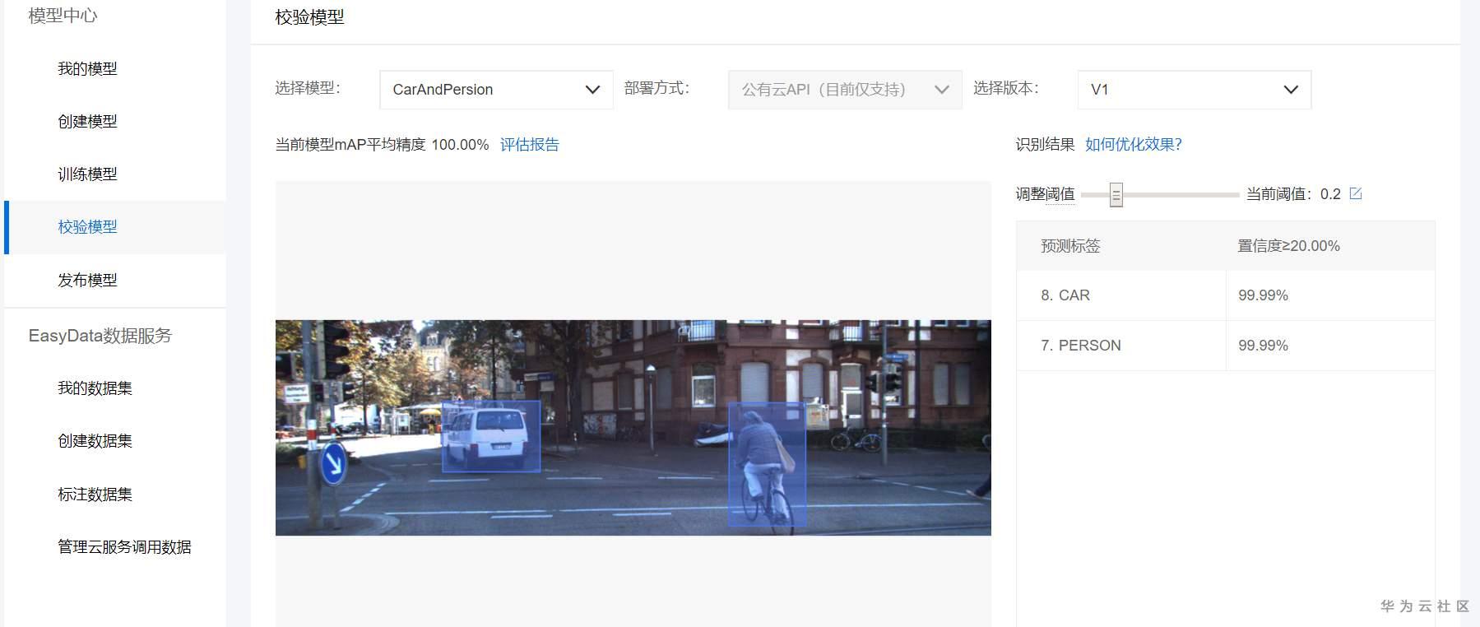This screenshot has width=1480, height=627.
Task: Go to 创建模型 menu item
Action: [87, 122]
